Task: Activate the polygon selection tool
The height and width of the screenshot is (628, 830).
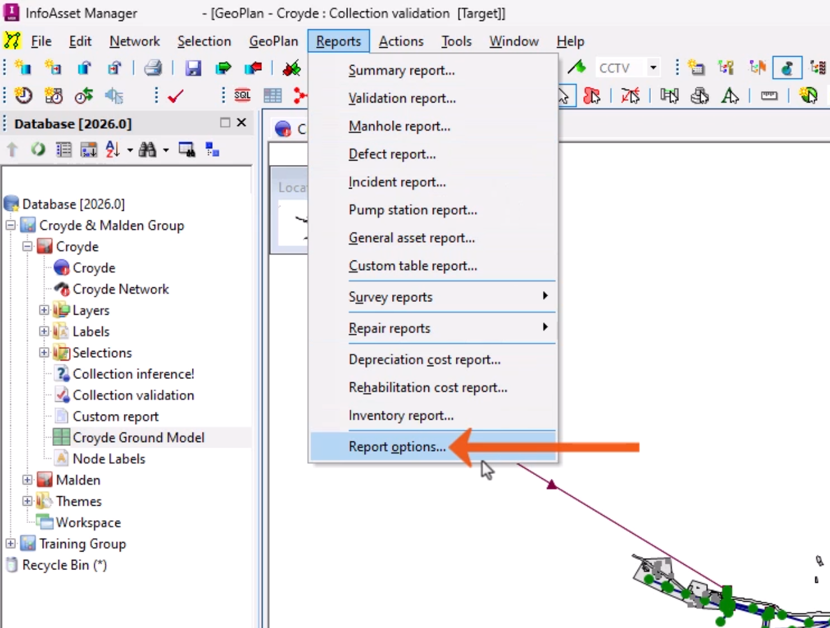Action: 591,96
